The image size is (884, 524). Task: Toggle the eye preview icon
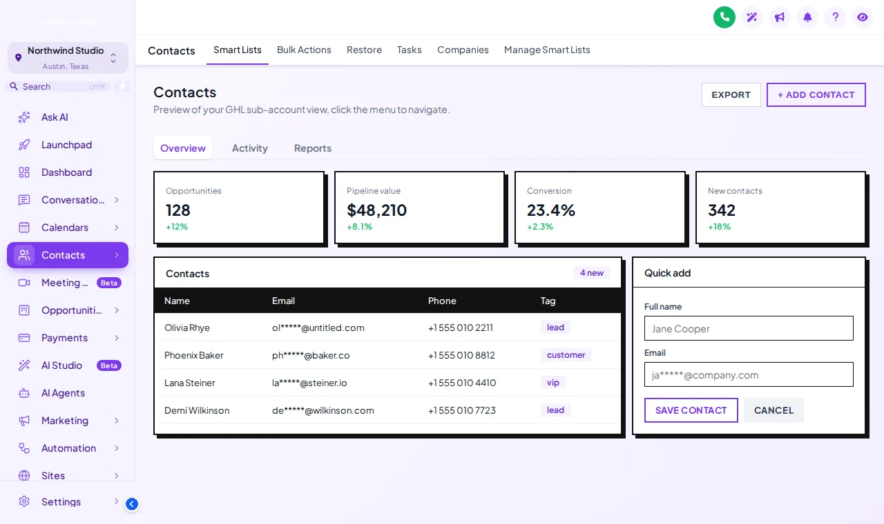point(863,17)
